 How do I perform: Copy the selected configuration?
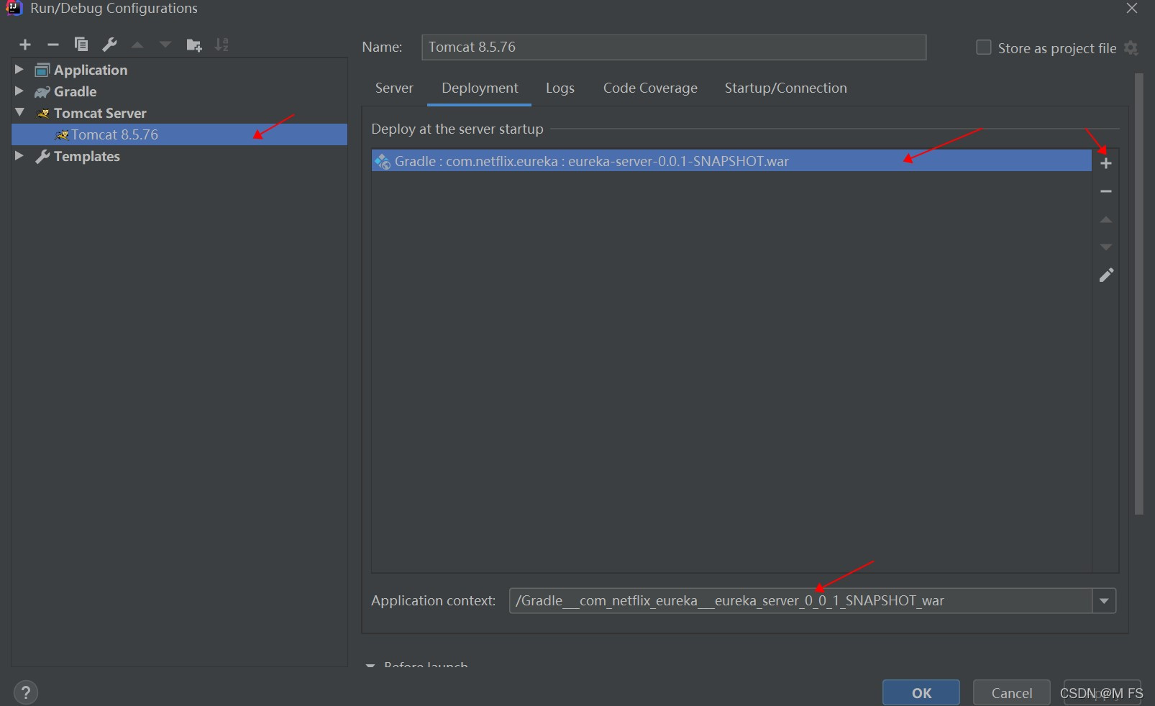81,45
